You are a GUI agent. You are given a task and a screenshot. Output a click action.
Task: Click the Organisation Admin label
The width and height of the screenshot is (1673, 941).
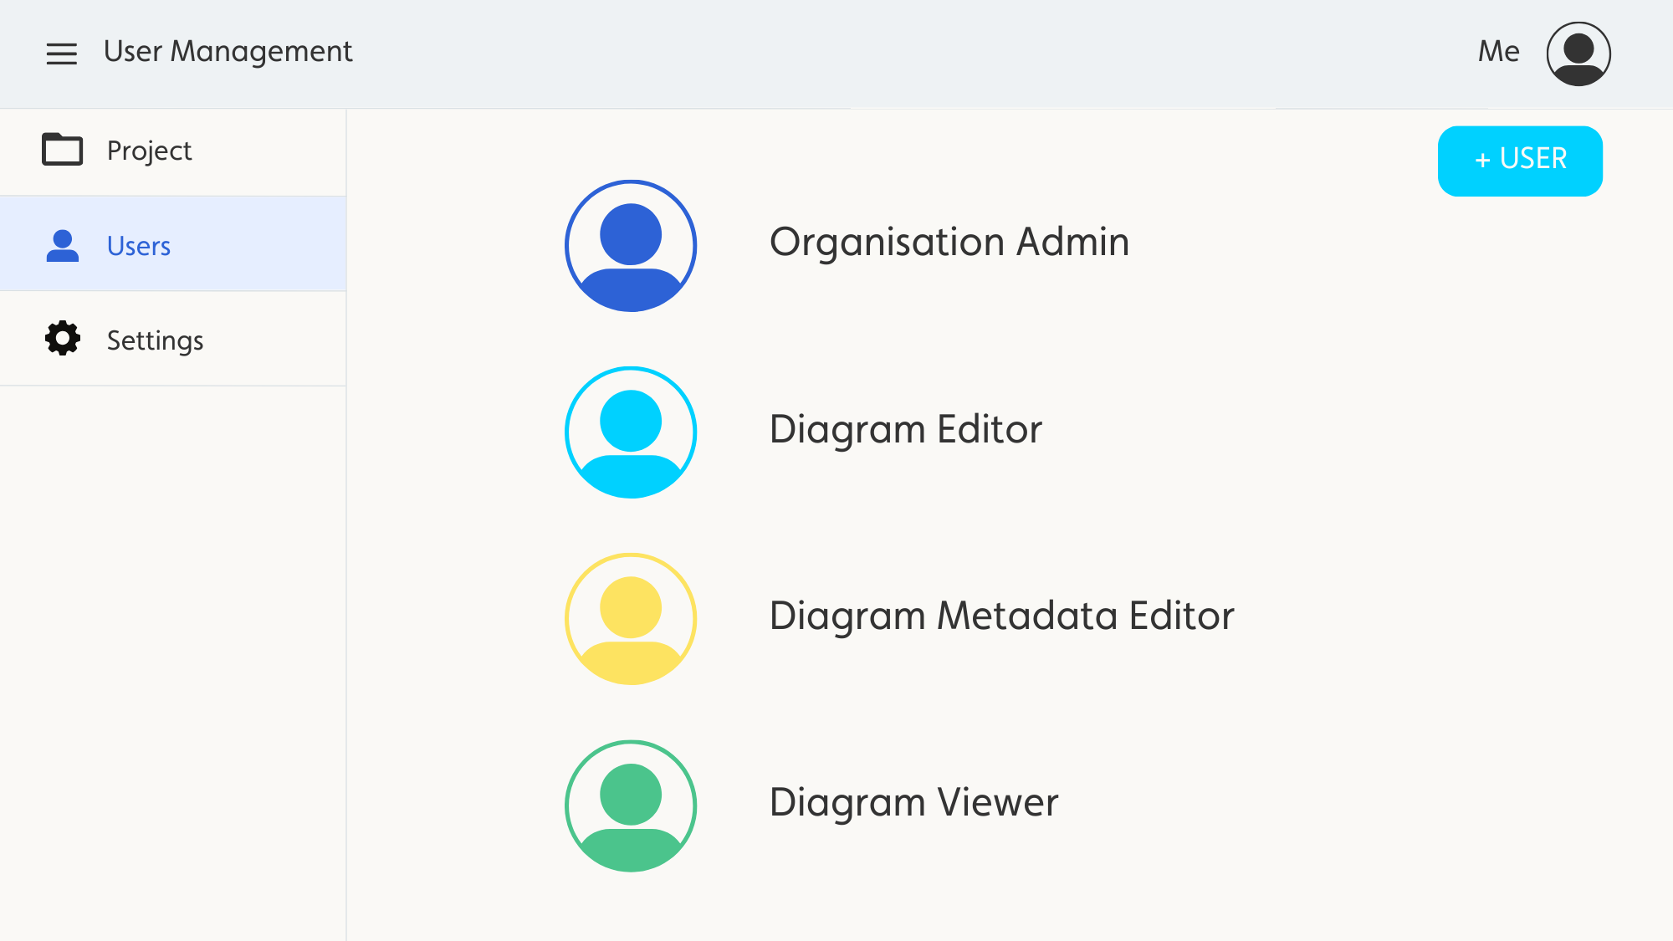pos(949,243)
